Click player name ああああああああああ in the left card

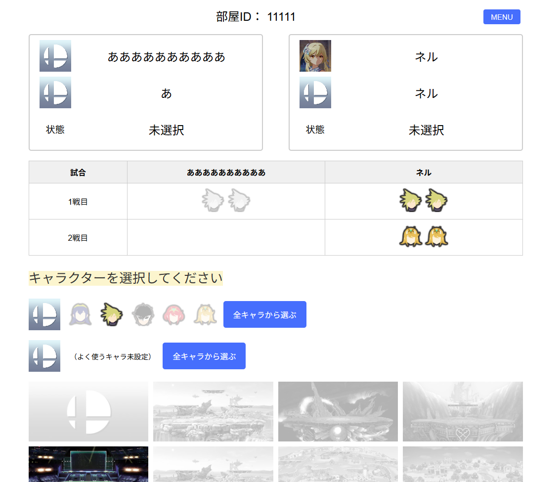pos(167,57)
